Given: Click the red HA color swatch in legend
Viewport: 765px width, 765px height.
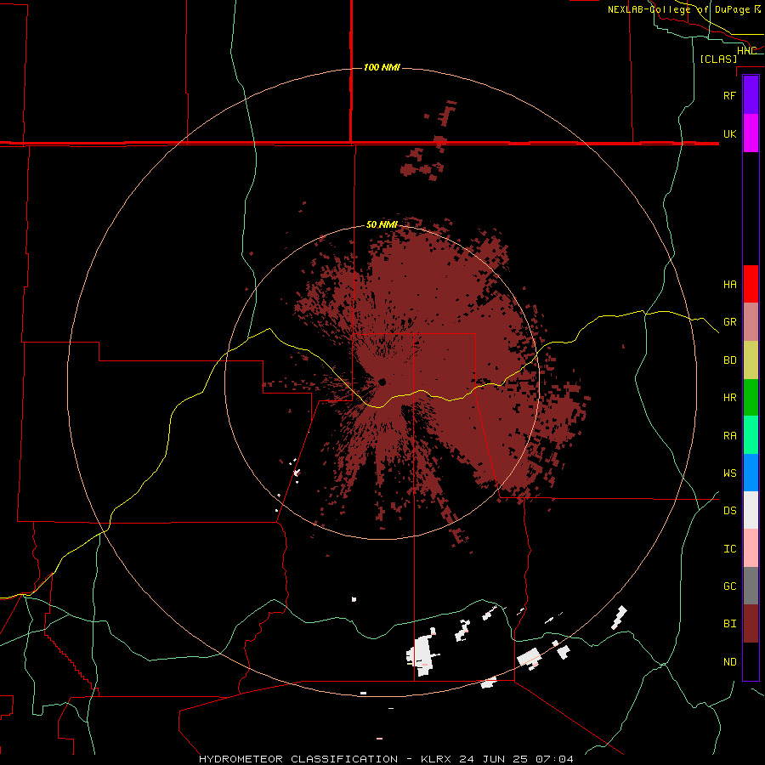Looking at the screenshot, I should tap(751, 284).
